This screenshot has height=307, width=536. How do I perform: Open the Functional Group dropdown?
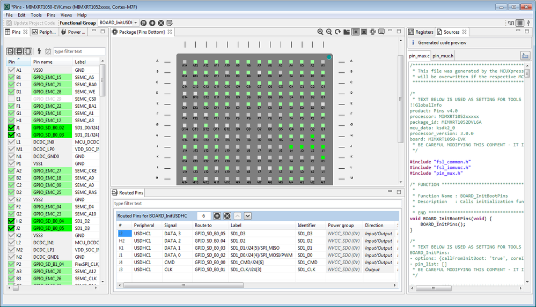136,23
